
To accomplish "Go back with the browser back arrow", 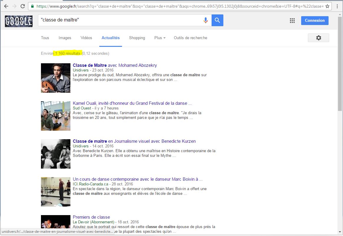I will pos(6,6).
